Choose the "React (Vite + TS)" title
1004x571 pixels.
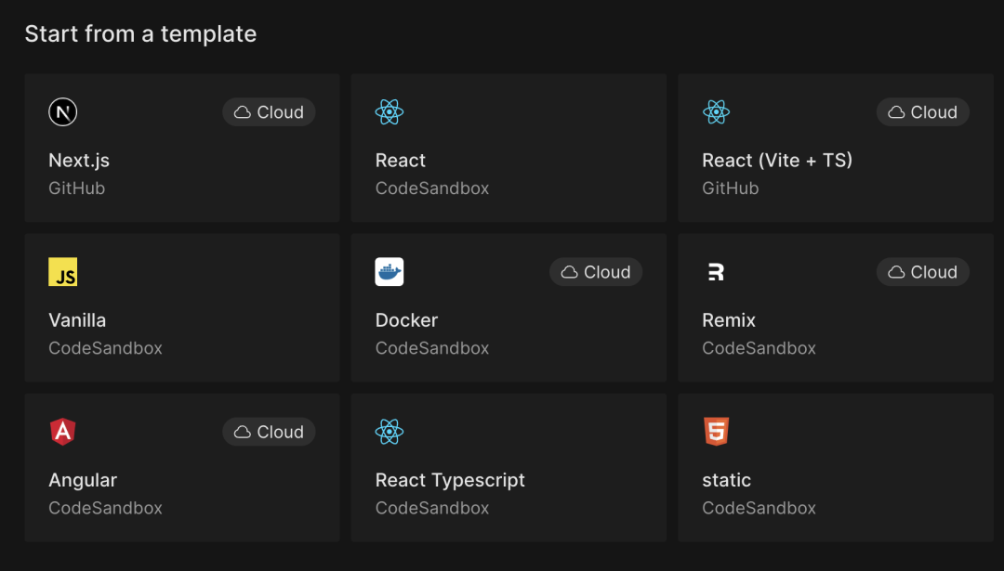777,161
